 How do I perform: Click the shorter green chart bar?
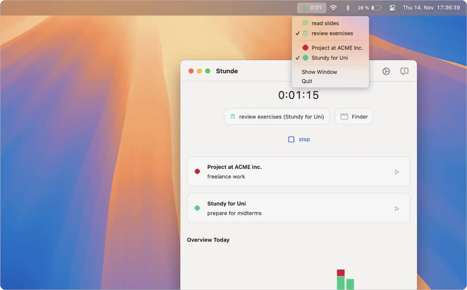[350, 284]
